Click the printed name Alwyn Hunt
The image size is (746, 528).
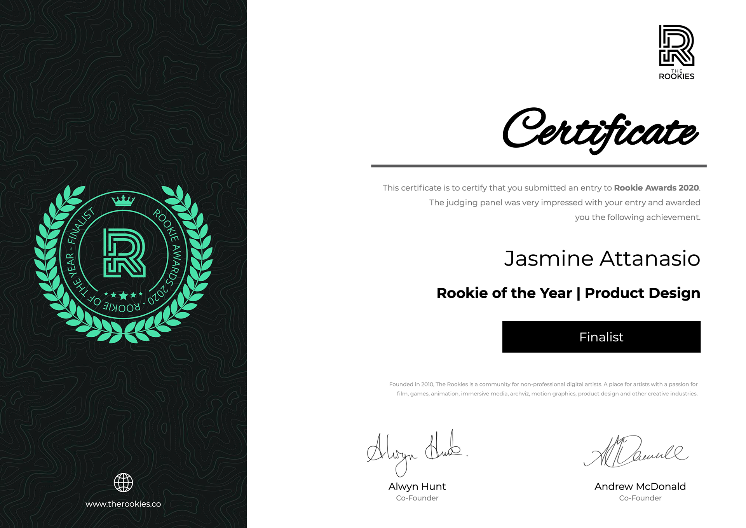point(417,486)
